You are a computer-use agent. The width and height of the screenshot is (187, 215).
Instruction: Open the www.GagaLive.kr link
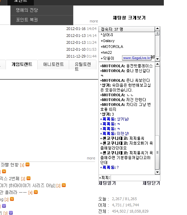point(137,58)
